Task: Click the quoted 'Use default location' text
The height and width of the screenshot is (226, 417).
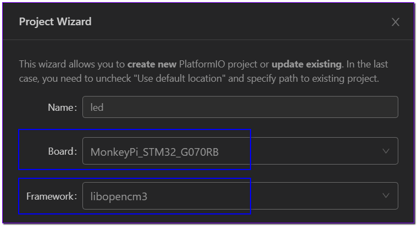Action: tap(180, 78)
